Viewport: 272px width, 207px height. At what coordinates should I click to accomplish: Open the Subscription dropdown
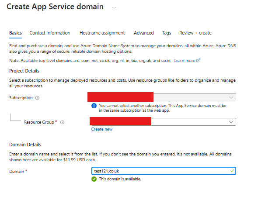tap(231, 98)
